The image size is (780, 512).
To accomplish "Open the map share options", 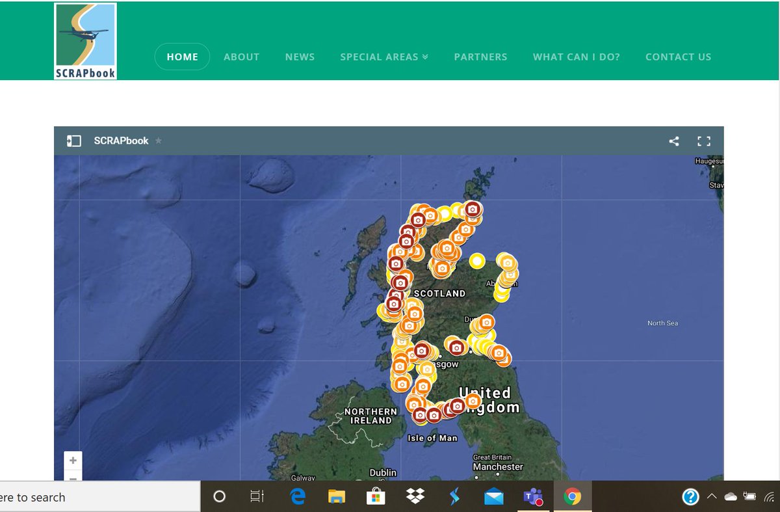I will (x=673, y=141).
